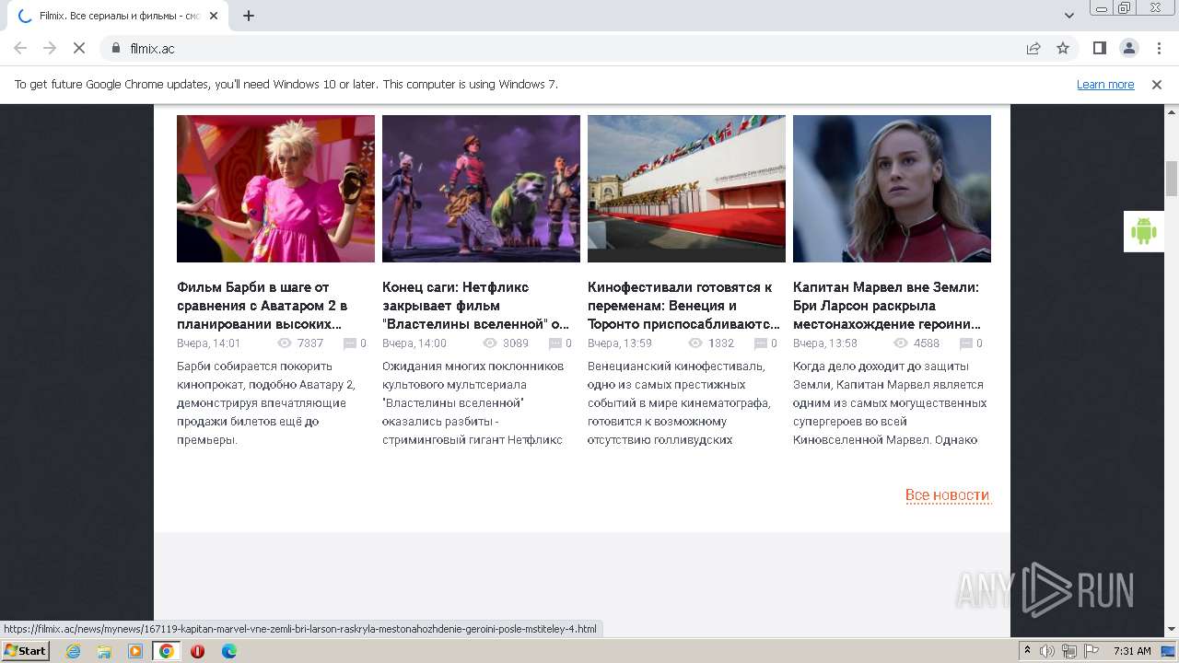Viewport: 1179px width, 663px height.
Task: Click 'Вчера, 13:58' timestamp
Action: pyautogui.click(x=825, y=343)
